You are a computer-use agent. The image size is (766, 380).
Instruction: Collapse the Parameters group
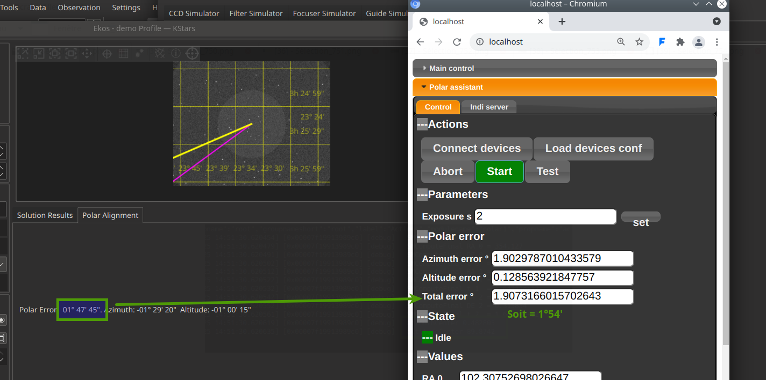[422, 194]
